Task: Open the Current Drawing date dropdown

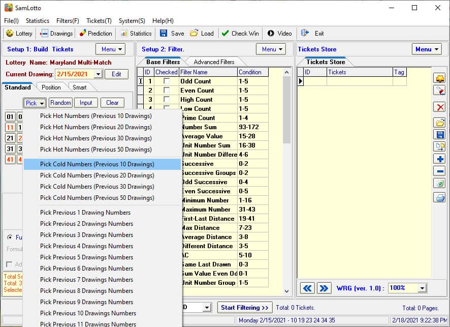Action: coord(98,74)
